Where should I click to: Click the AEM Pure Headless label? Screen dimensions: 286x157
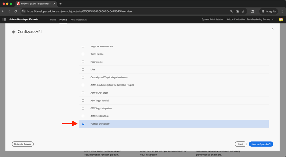pyautogui.click(x=100, y=116)
